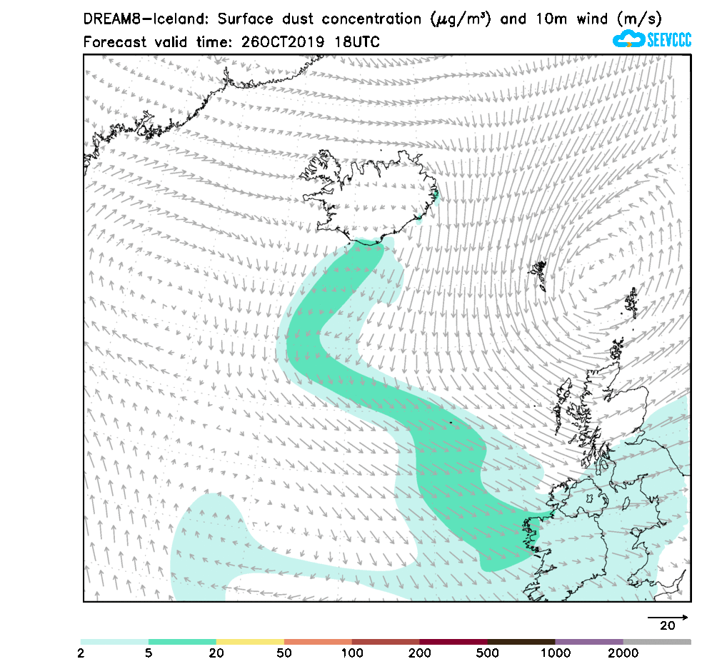Click the SEEVCCC cloud logo icon

click(628, 39)
